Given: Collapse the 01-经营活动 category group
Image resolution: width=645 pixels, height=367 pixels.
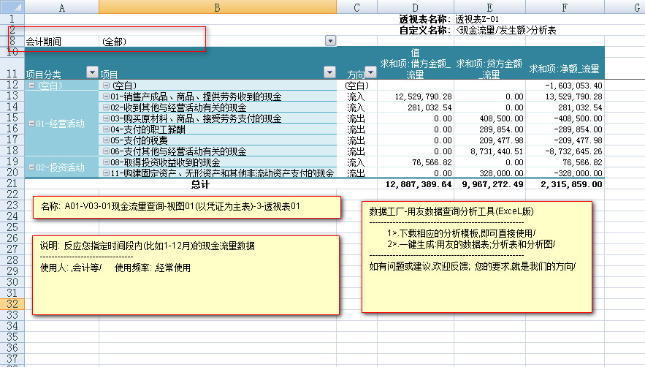Looking at the screenshot, I should coord(31,124).
